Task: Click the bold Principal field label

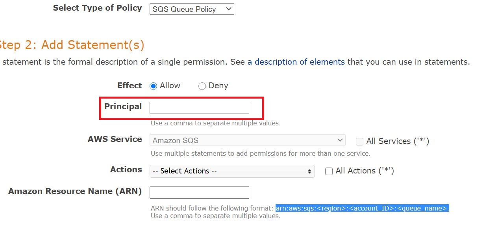Action: 123,106
